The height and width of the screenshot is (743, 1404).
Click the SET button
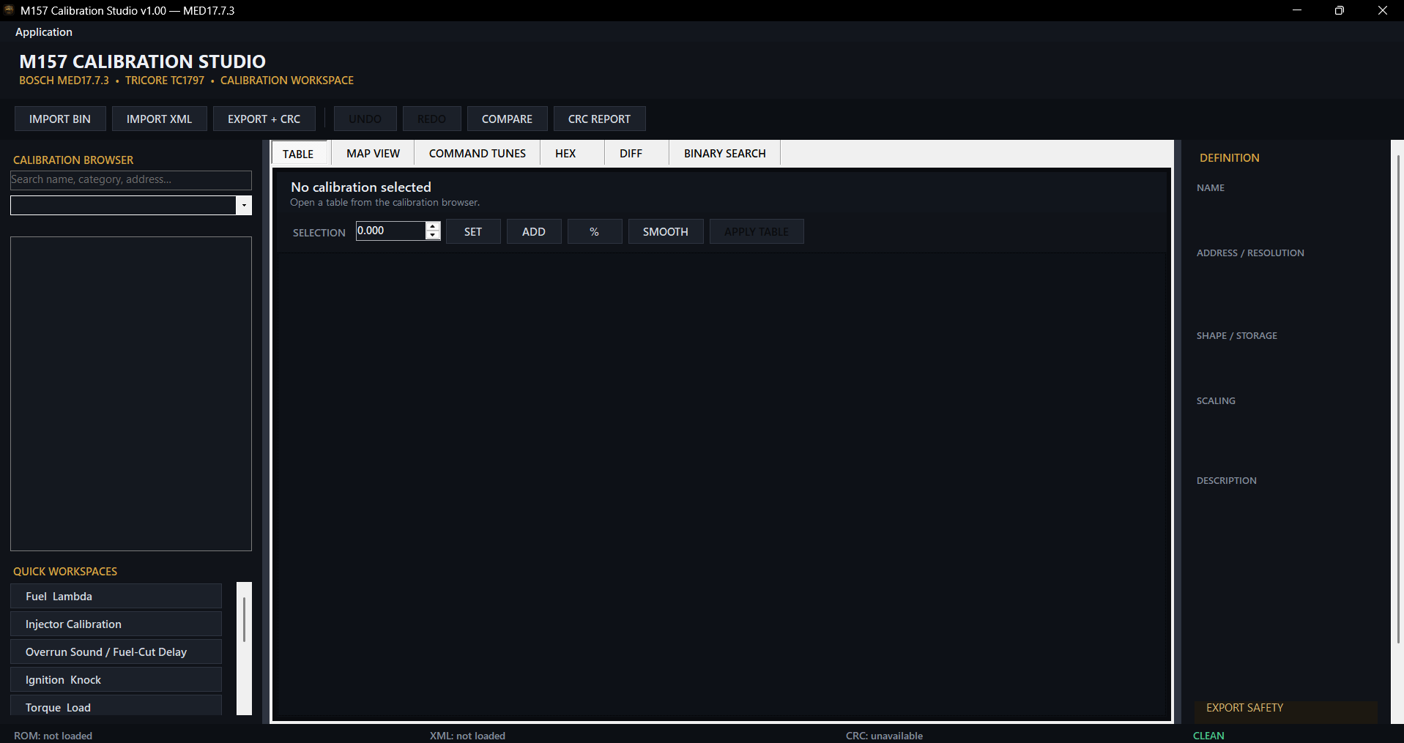[473, 231]
